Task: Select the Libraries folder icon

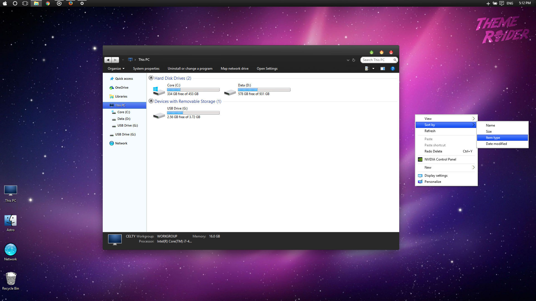Action: click(112, 96)
